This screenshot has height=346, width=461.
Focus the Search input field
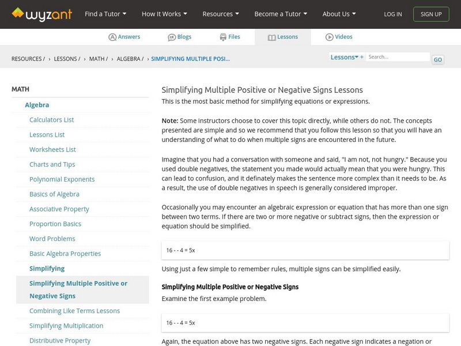pyautogui.click(x=398, y=57)
